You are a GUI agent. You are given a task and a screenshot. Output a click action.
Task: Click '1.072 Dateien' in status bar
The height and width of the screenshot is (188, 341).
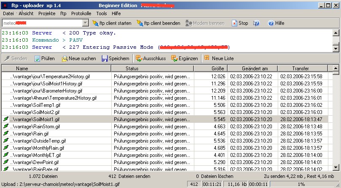click(x=43, y=176)
